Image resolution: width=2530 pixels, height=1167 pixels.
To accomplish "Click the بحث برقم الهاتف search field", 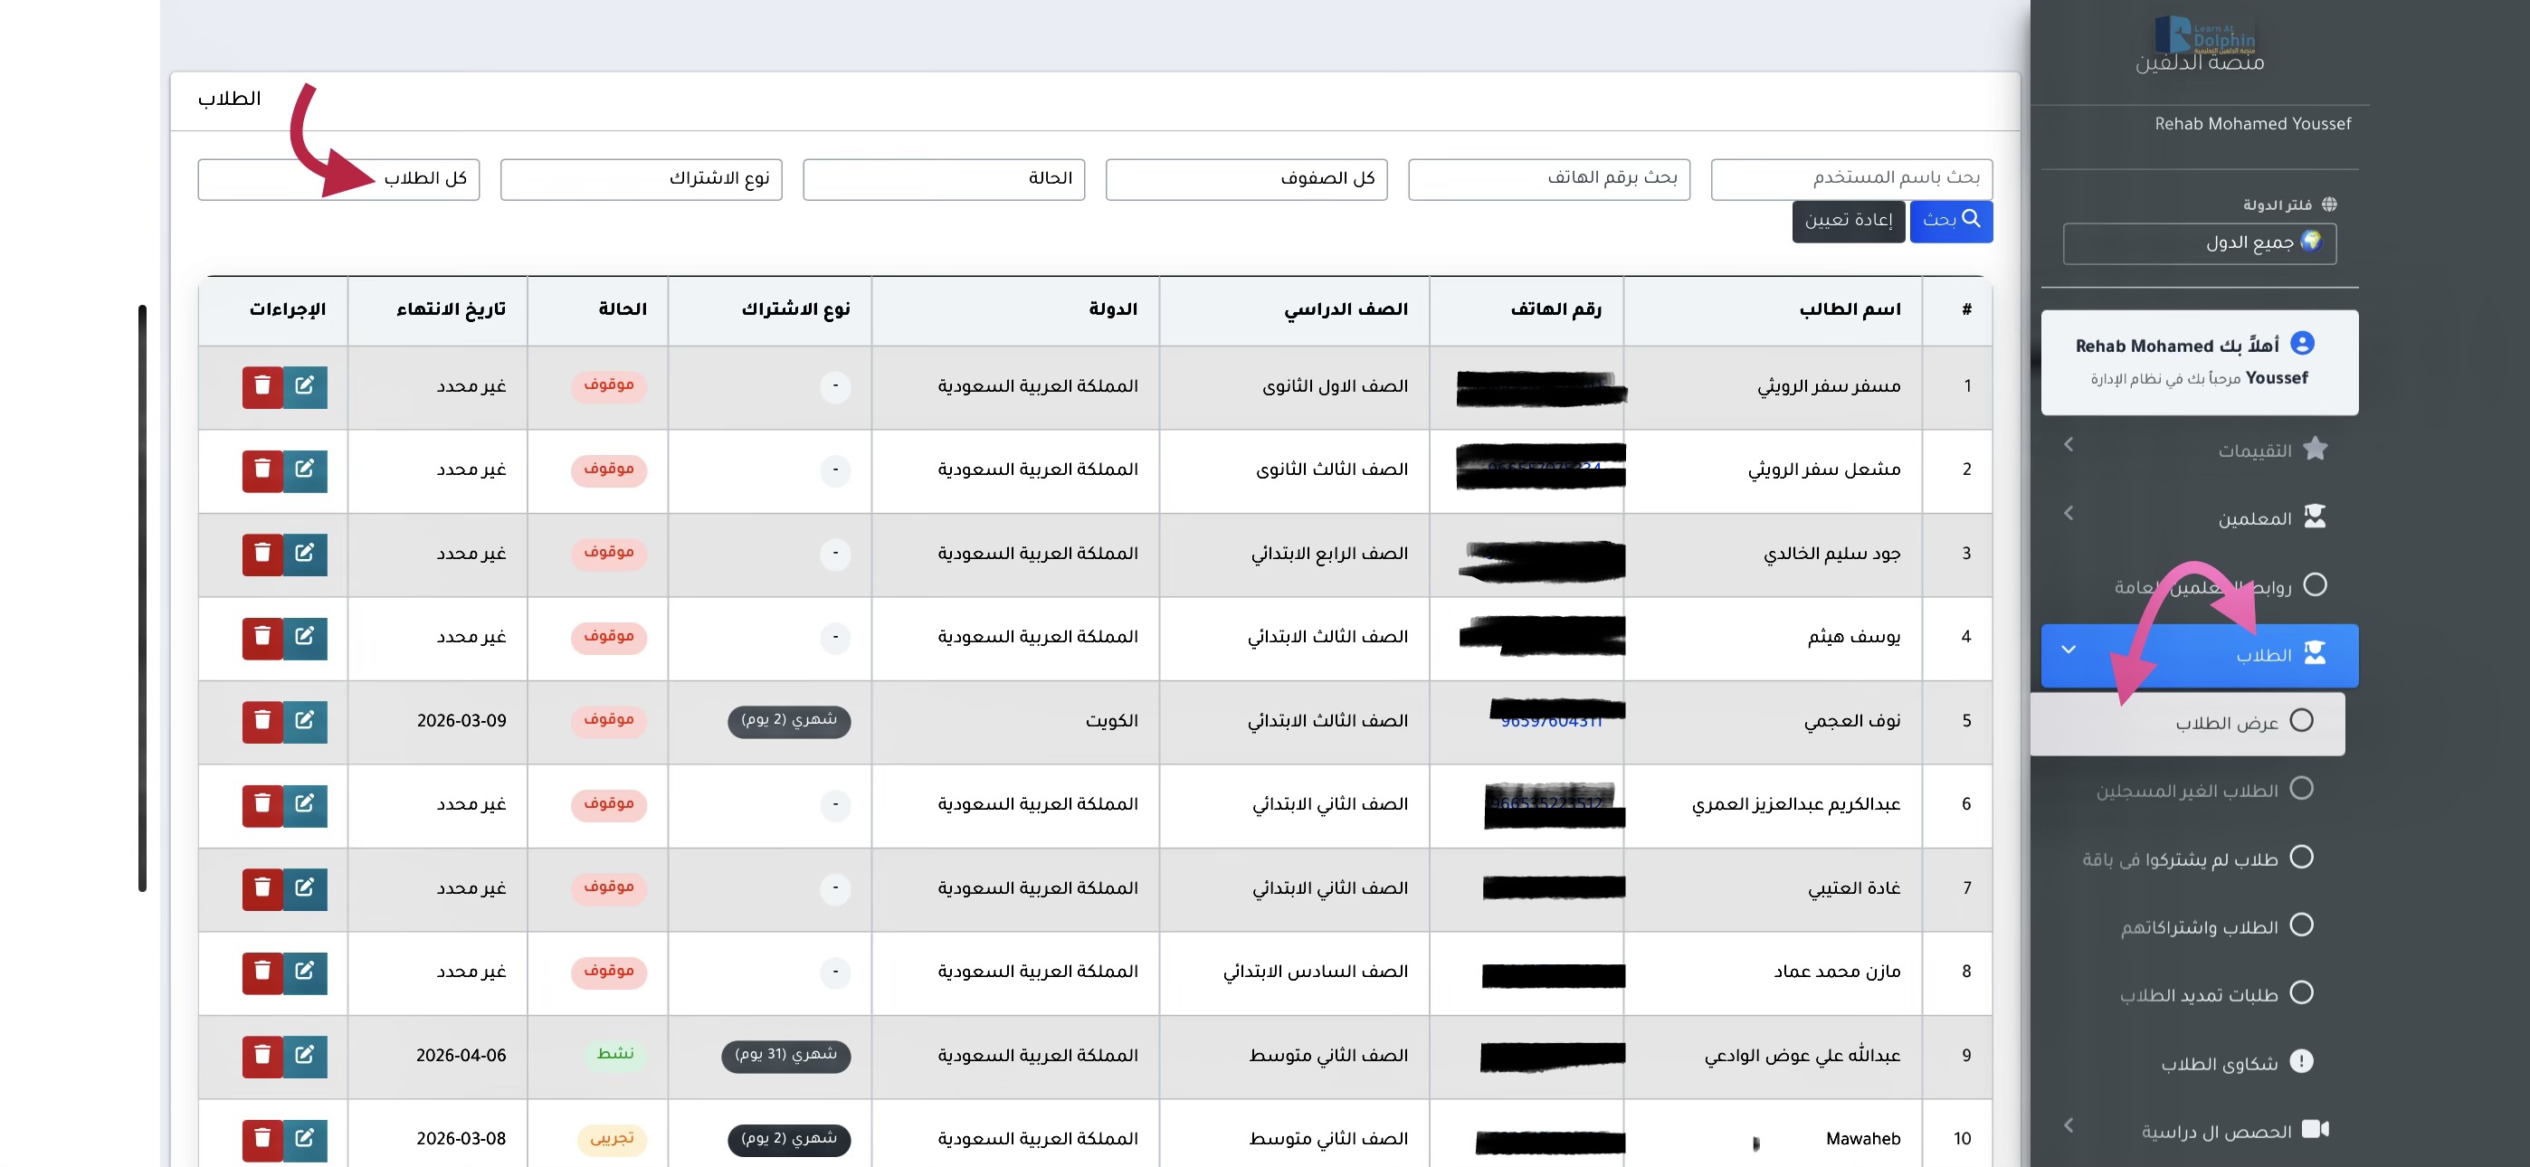I will tap(1548, 179).
